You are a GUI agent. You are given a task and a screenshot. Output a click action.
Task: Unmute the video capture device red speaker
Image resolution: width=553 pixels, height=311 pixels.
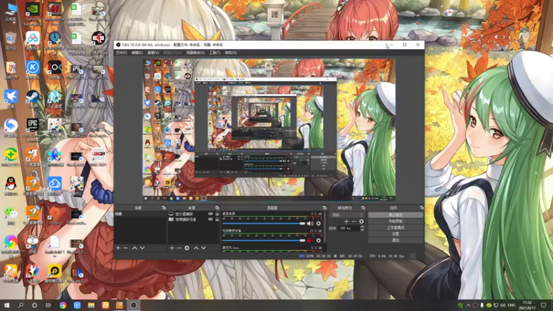[x=310, y=241]
